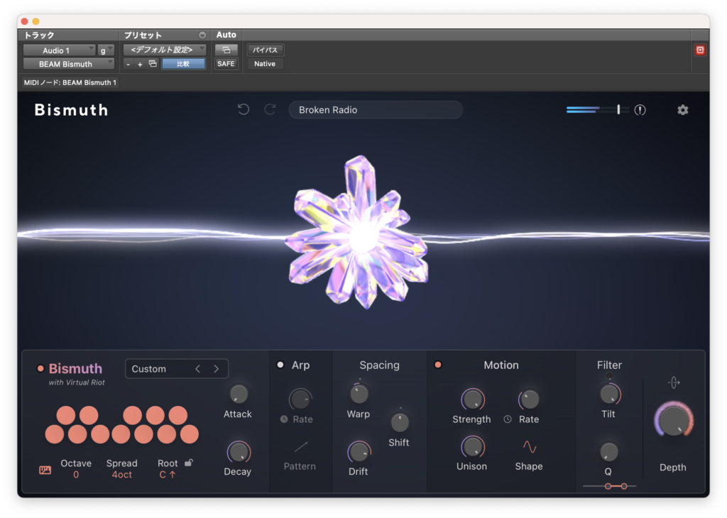The image size is (727, 518).
Task: Click the Auto window icon button
Action: coord(226,50)
